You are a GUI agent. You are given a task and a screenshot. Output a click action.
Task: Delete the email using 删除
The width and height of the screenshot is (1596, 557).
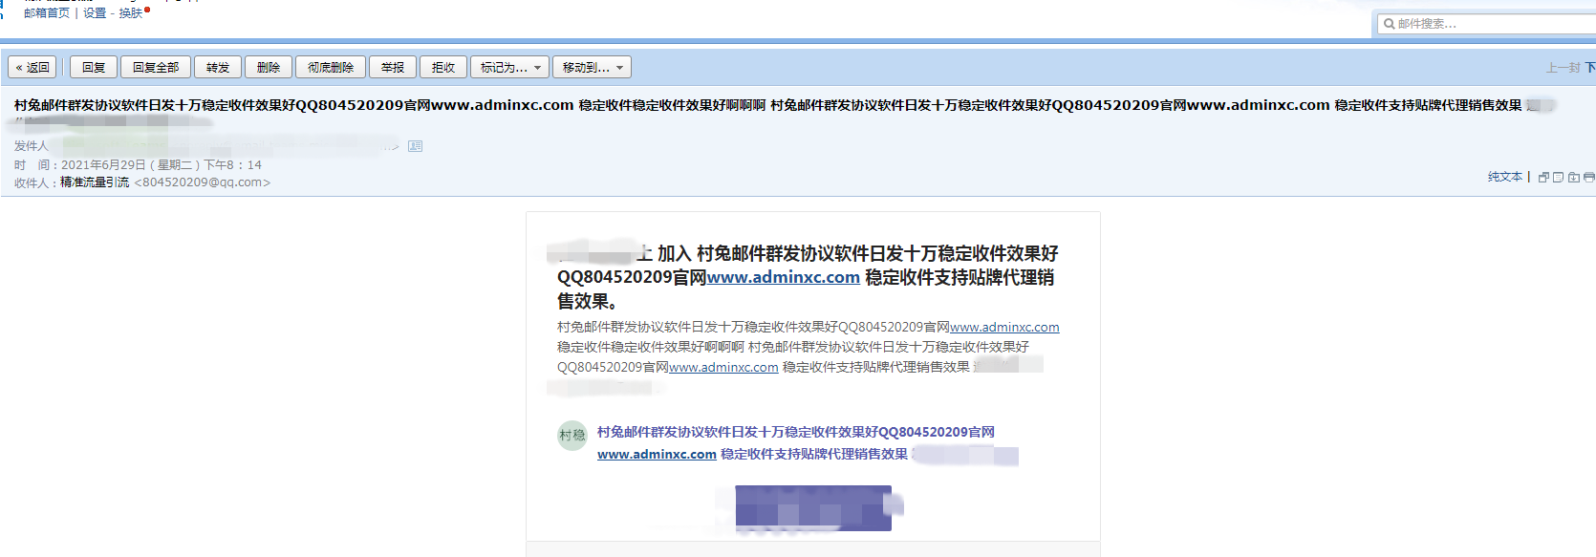269,67
